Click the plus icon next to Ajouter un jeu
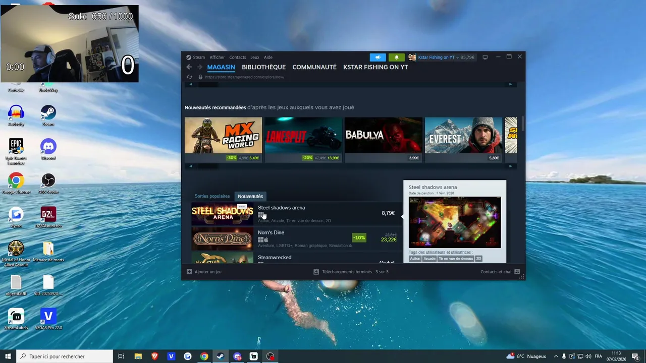This screenshot has height=363, width=646. [189, 272]
